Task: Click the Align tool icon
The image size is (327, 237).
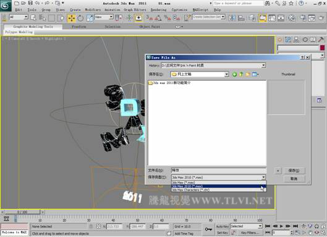Action: [x=241, y=18]
